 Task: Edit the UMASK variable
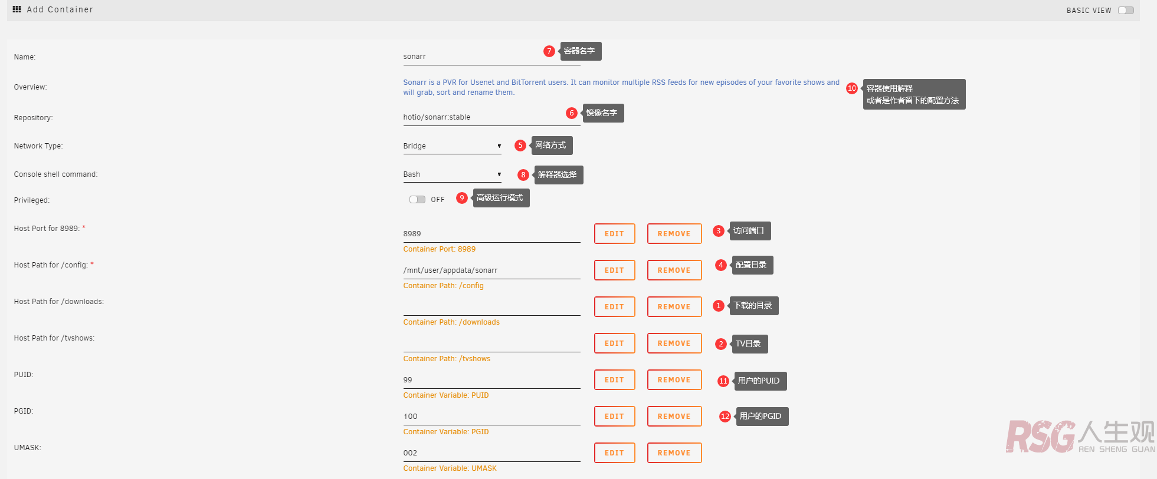point(614,453)
